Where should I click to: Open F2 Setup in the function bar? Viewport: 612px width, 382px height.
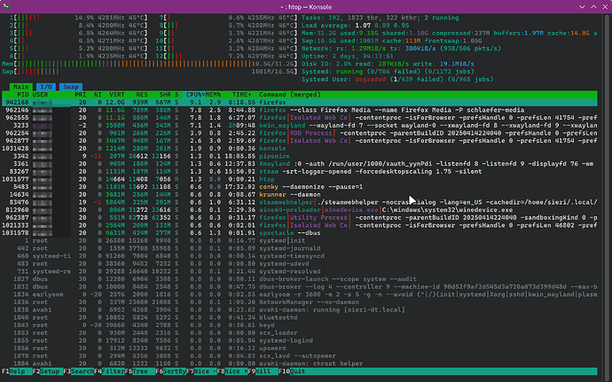[x=48, y=371]
